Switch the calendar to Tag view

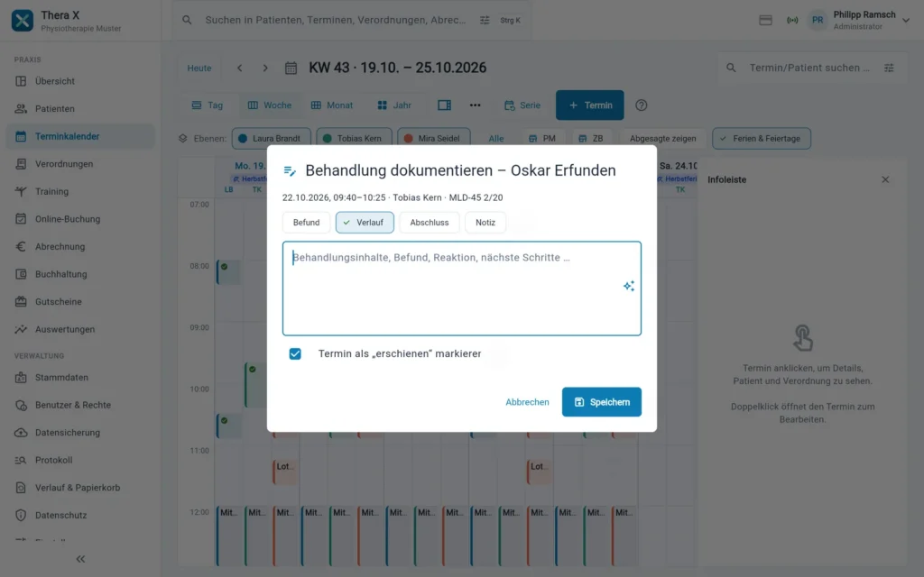208,105
